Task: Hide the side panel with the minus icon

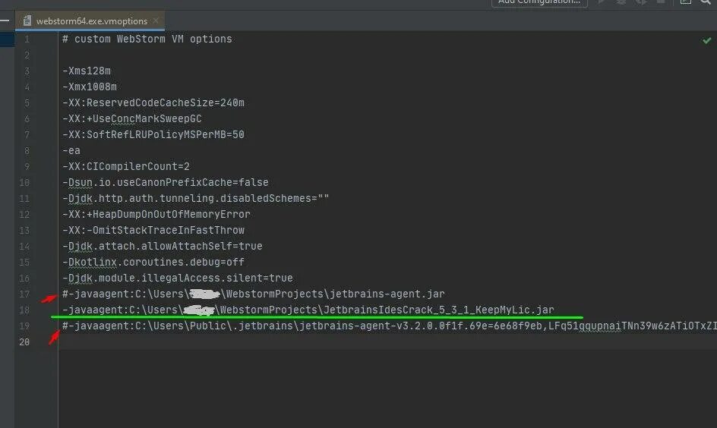Action: pos(5,20)
